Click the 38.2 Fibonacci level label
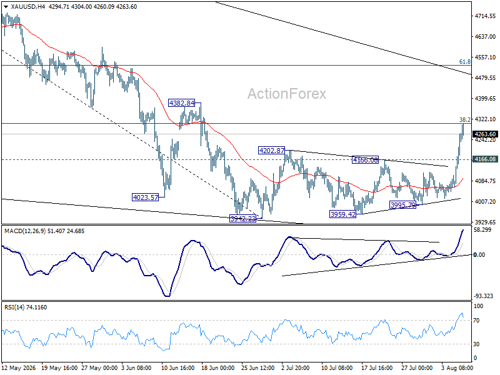This screenshot has height=375, width=500. coord(464,120)
